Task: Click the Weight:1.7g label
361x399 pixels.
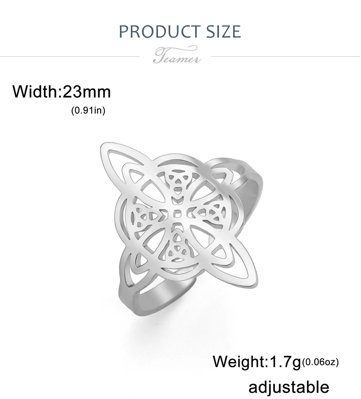Action: [257, 362]
